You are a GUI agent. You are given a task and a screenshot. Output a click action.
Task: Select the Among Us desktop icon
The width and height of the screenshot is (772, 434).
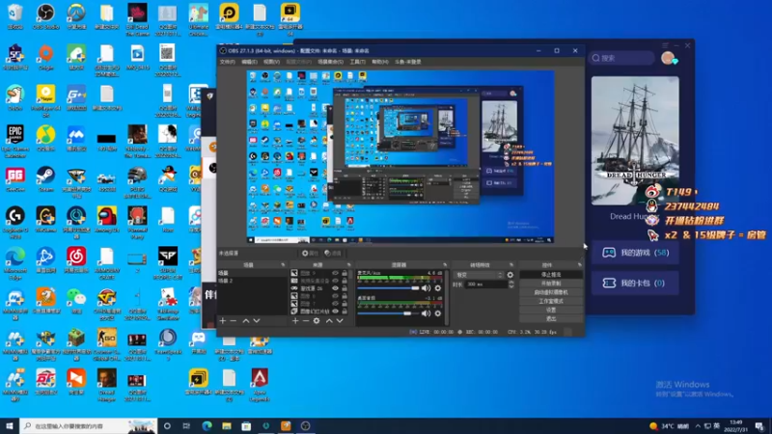(x=107, y=220)
